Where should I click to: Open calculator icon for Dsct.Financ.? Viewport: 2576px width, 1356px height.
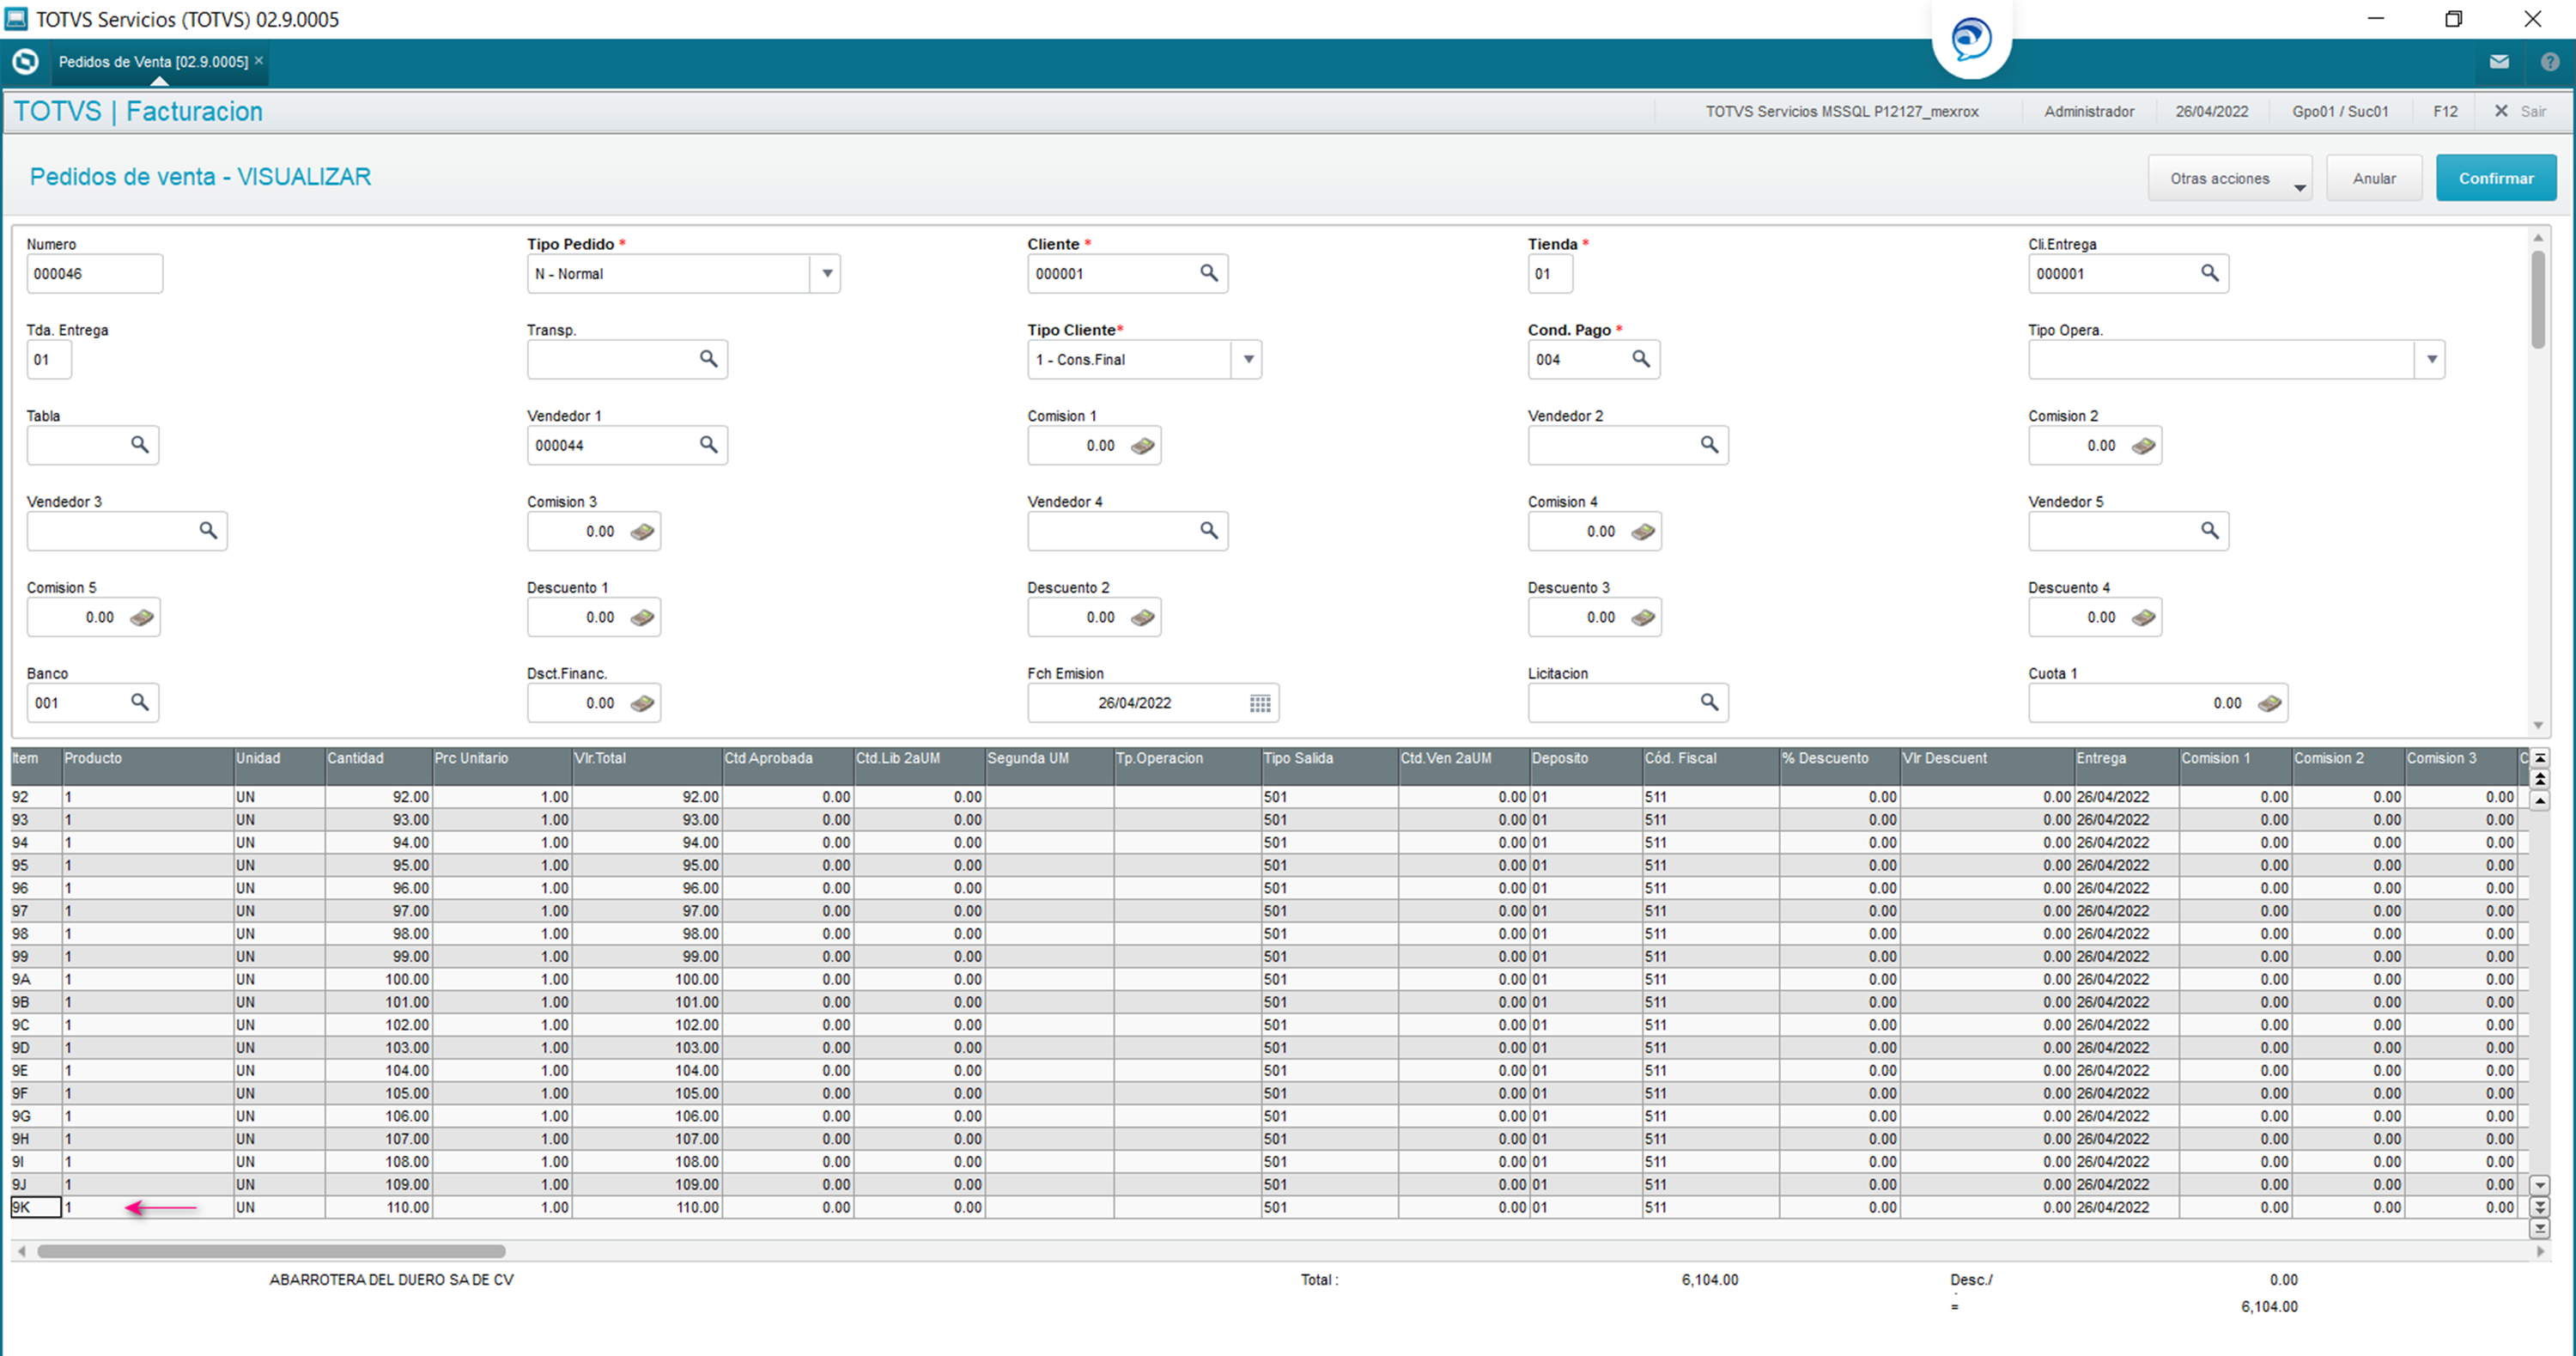pos(643,704)
